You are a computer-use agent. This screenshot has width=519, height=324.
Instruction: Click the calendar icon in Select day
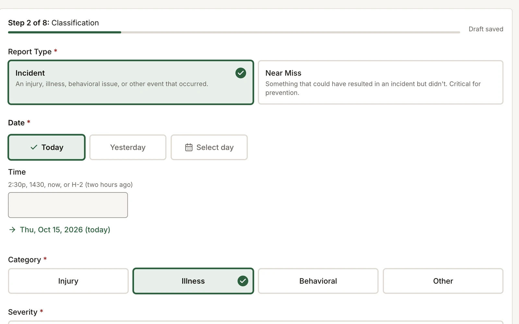point(189,147)
